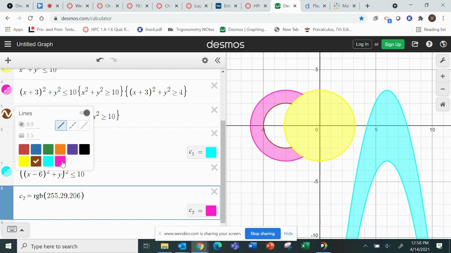Open the lined.pdf bookmark

[x=149, y=30]
